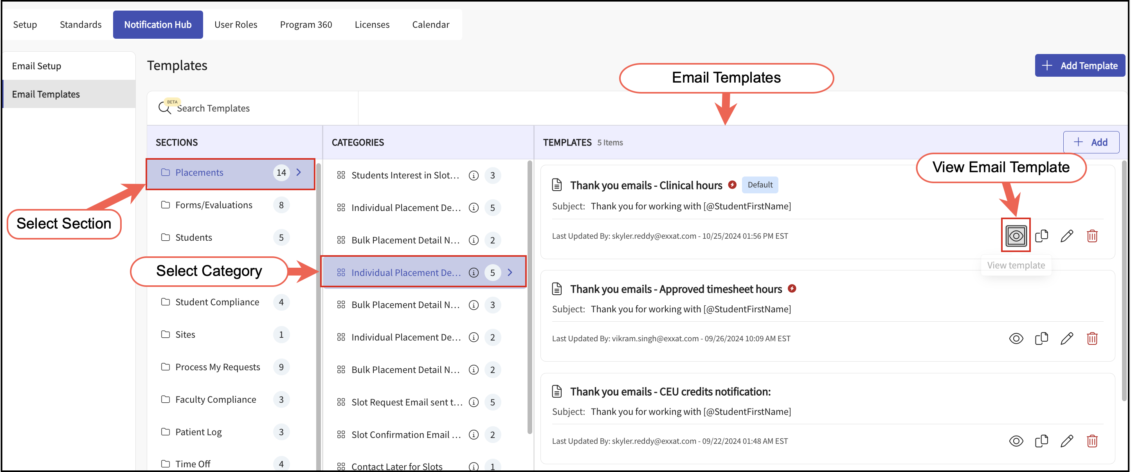1131x472 pixels.
Task: Click info icon beside Students Interest in Slot
Action: [x=473, y=175]
